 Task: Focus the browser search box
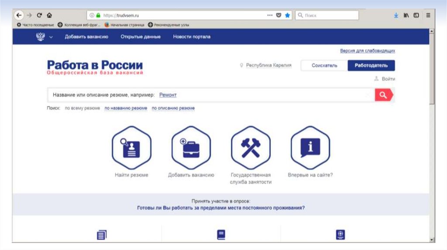327,15
